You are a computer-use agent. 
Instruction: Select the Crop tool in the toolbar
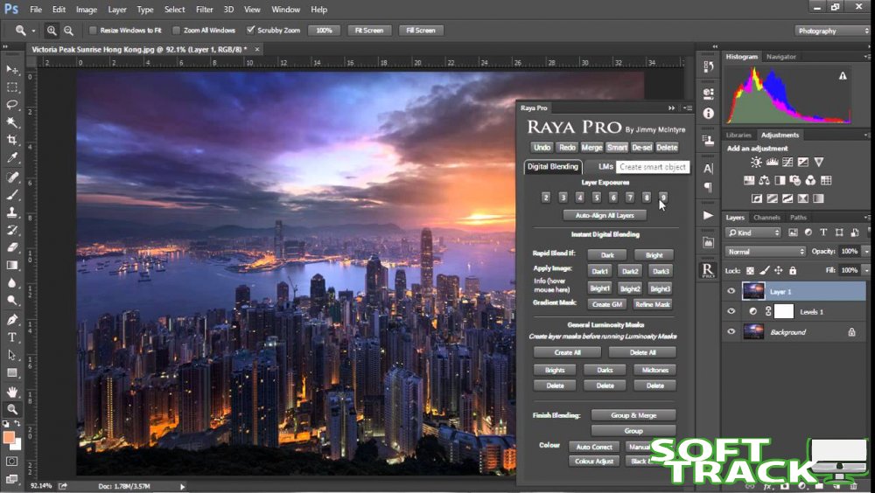pos(12,140)
